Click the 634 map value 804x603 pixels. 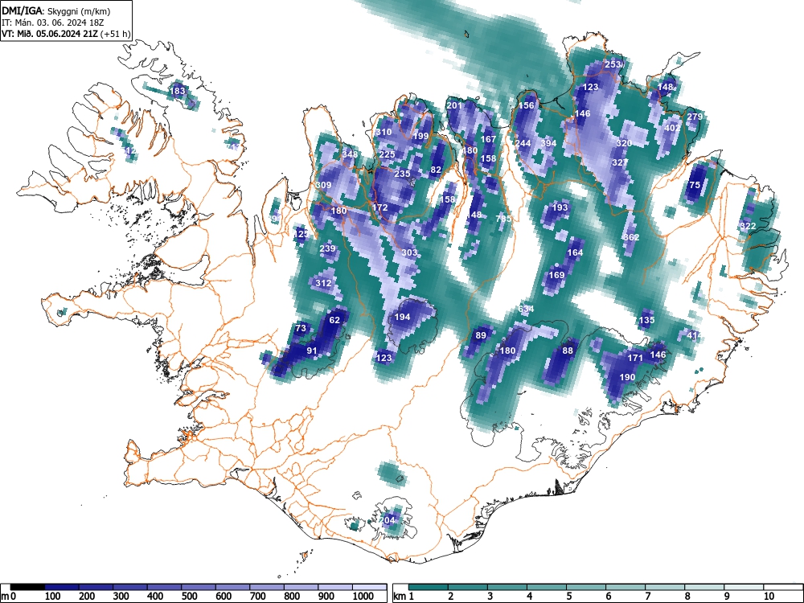[x=526, y=309]
